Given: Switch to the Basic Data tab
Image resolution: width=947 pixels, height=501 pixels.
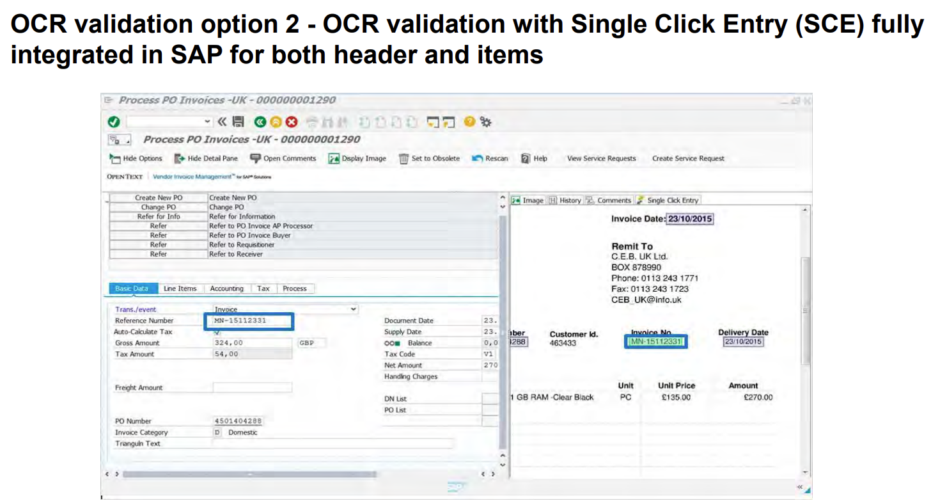Looking at the screenshot, I should tap(132, 289).
